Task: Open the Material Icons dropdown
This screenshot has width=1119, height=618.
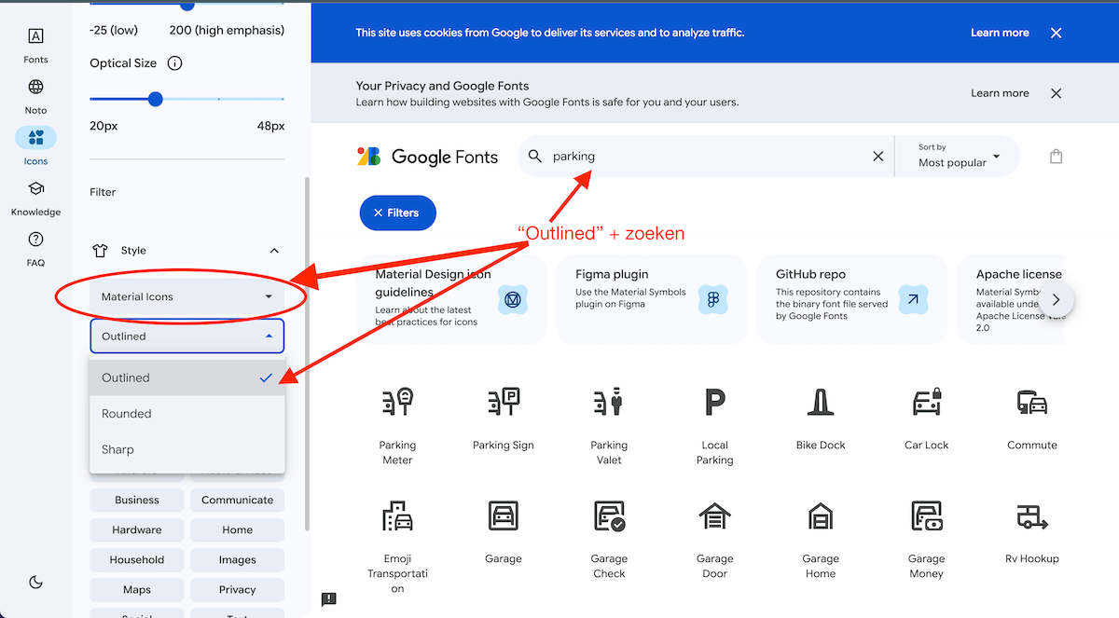Action: (186, 296)
